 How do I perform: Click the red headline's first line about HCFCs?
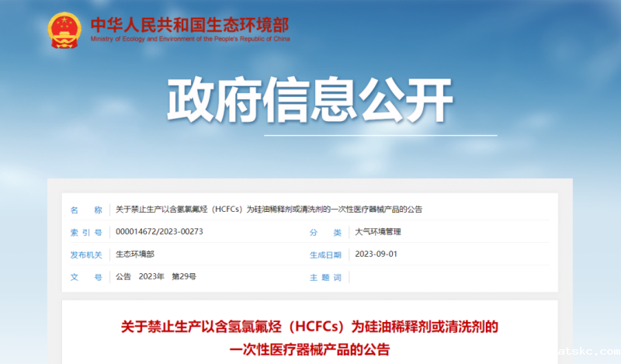310,325
